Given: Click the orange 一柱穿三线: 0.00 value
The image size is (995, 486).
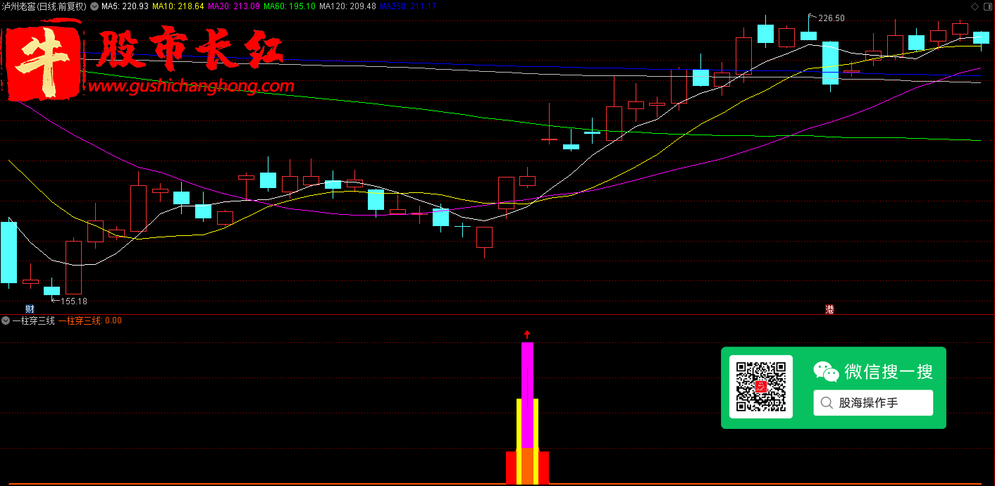Looking at the screenshot, I should point(89,320).
